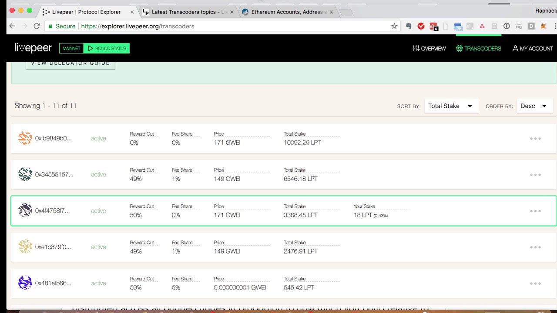Screen dimensions: 557x313
Task: Open the Sort By Total Stake dropdown
Action: pos(451,106)
